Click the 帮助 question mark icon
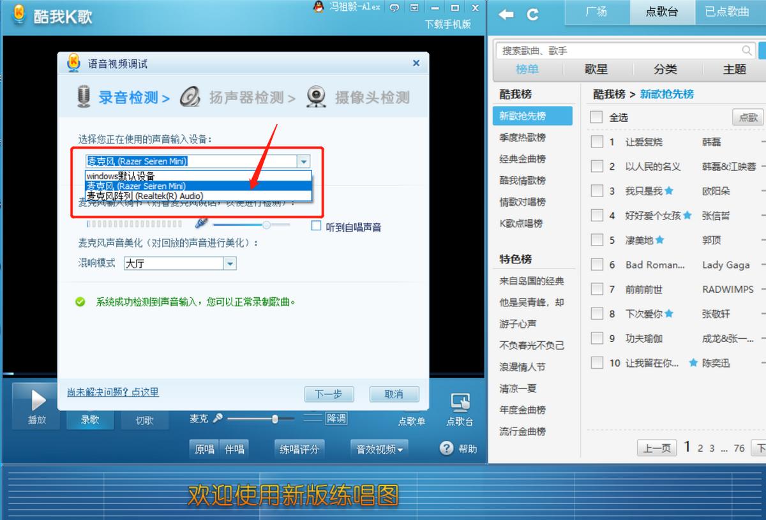The height and width of the screenshot is (520, 766). coord(446,449)
